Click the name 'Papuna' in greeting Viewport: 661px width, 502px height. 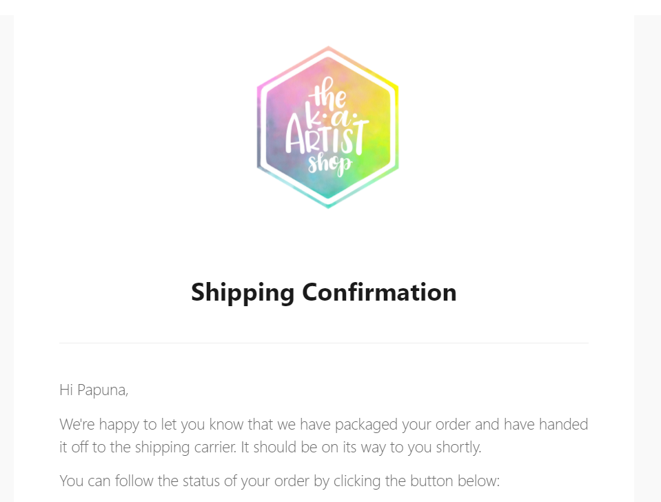(102, 390)
